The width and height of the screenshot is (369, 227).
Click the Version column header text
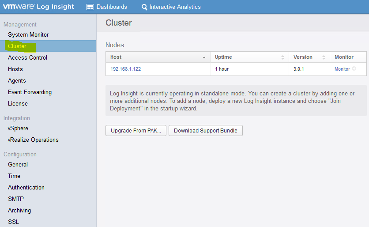pyautogui.click(x=303, y=57)
